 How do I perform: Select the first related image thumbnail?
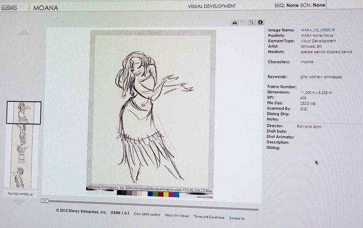[23, 113]
